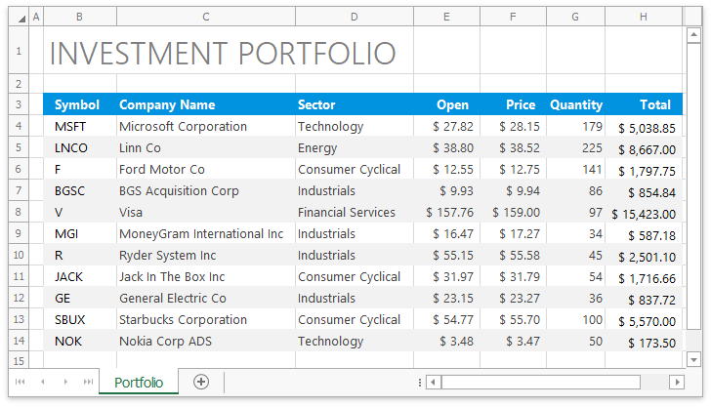Screen dimensions: 711x407
Task: Click the tab bar splitter handle
Action: 420,383
